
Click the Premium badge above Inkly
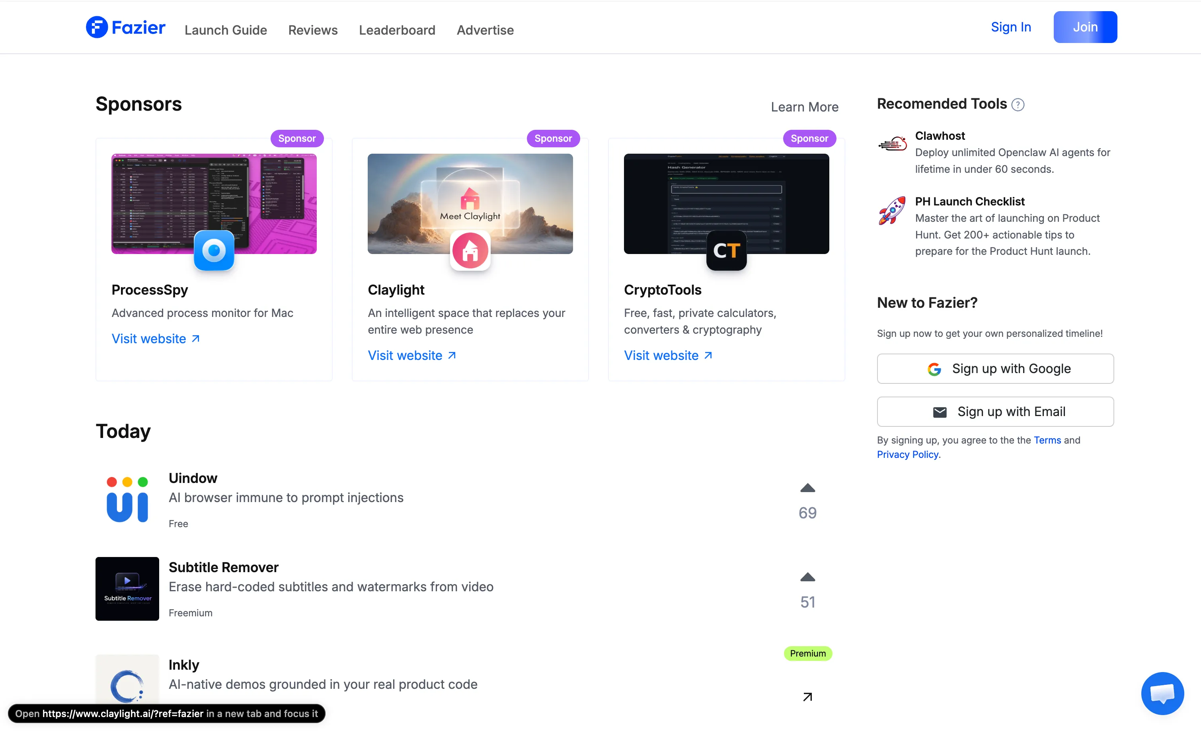coord(808,653)
